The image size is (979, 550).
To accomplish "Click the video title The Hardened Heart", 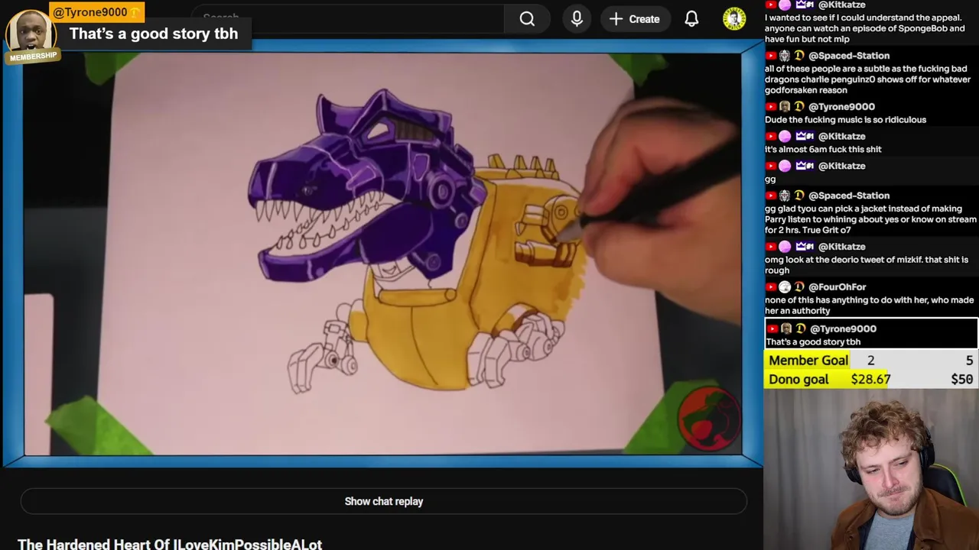I will pyautogui.click(x=170, y=544).
